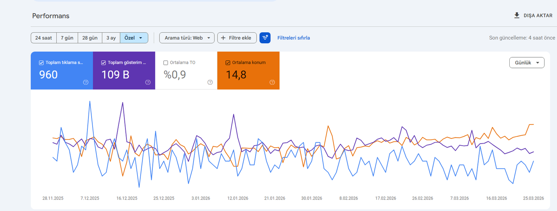
Task: Click the DIŞA AKTAR export button
Action: [x=533, y=16]
